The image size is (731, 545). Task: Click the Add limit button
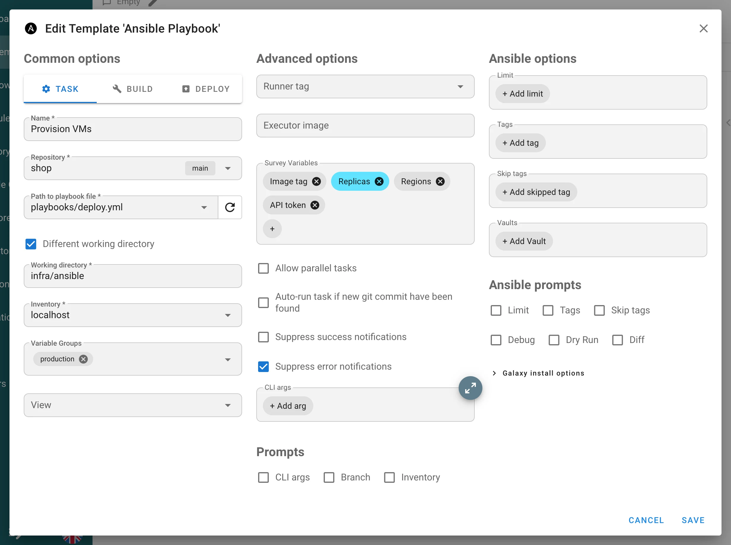point(522,94)
